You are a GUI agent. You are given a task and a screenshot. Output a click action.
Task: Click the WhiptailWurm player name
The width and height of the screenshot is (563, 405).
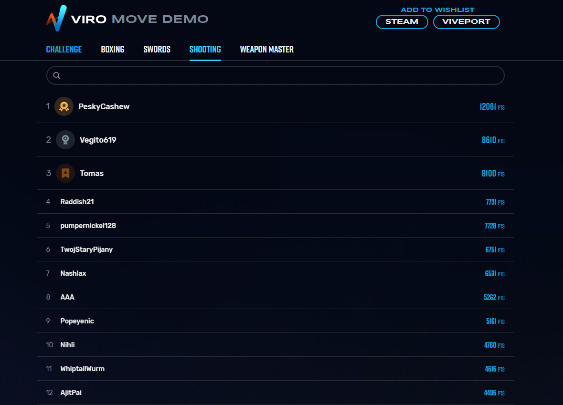[82, 369]
